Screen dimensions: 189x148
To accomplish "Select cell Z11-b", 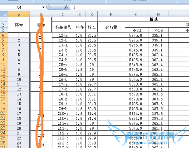I will click(x=63, y=128).
